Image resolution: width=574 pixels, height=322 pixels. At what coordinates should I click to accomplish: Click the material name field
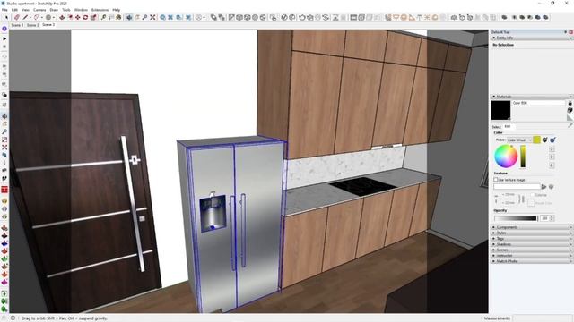tap(538, 104)
